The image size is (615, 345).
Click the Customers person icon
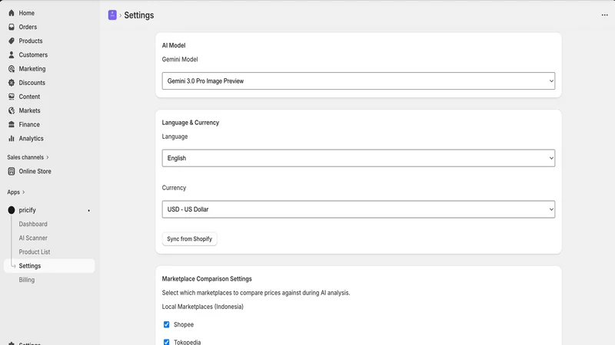coord(12,54)
